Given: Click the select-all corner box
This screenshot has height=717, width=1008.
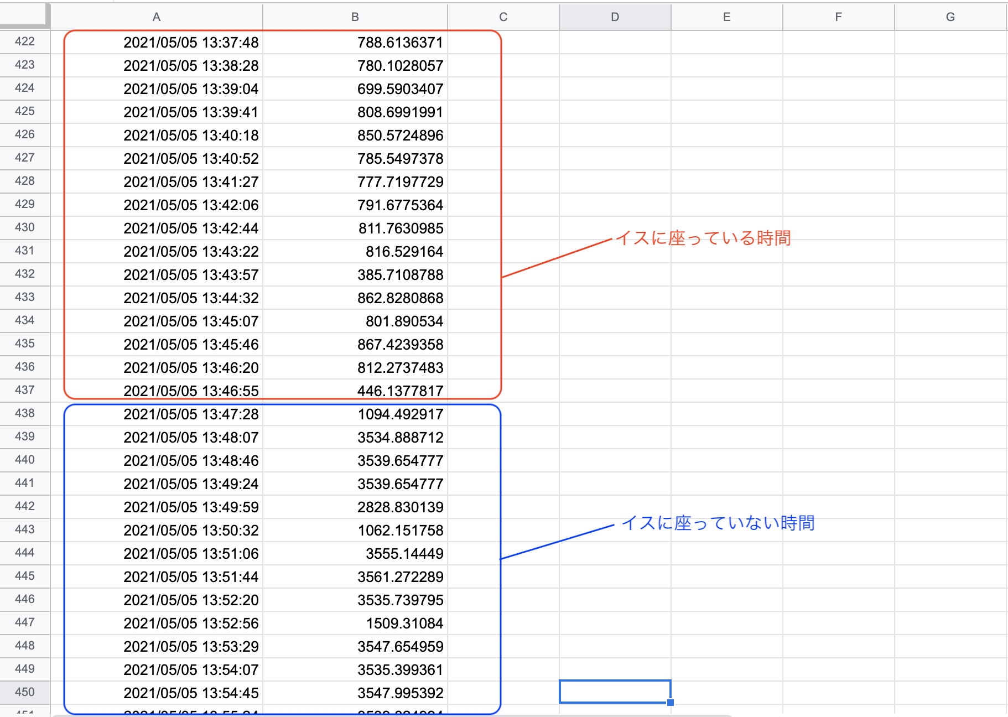Looking at the screenshot, I should [24, 15].
